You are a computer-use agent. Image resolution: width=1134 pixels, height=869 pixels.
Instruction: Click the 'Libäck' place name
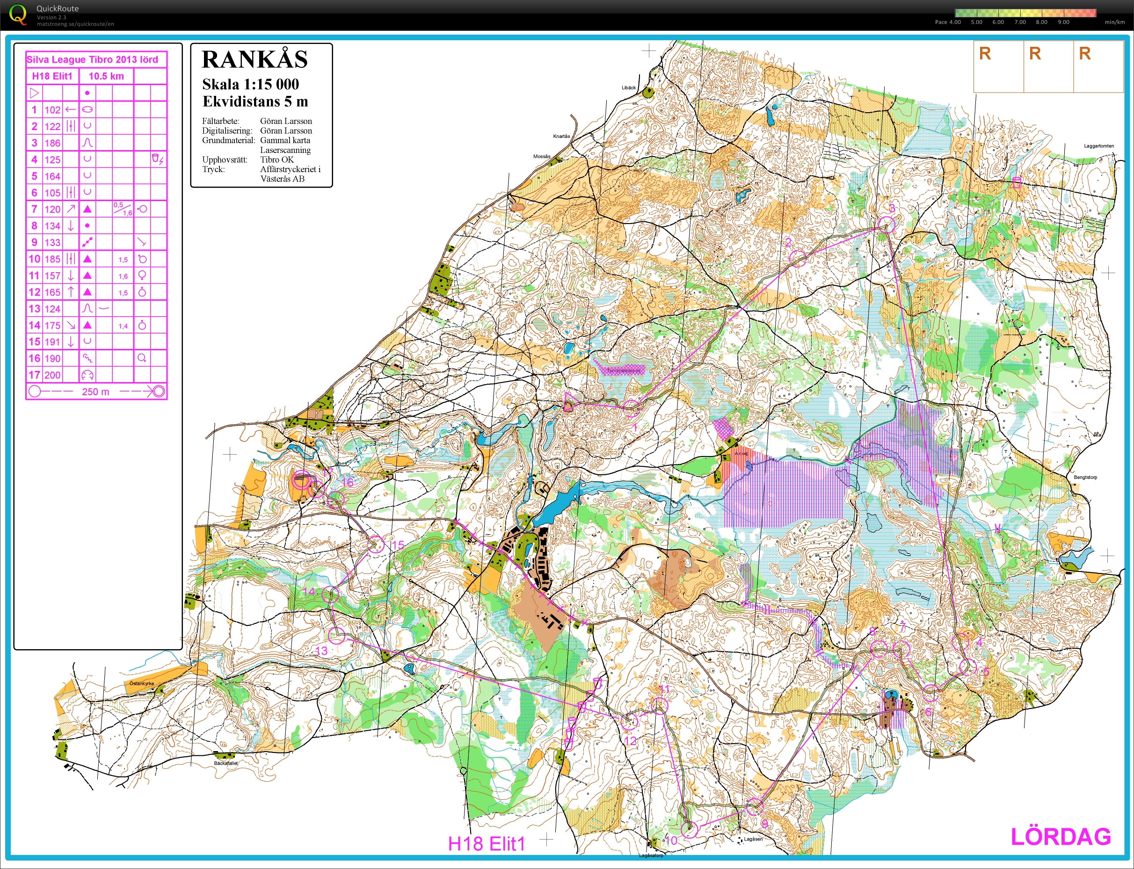tap(629, 87)
